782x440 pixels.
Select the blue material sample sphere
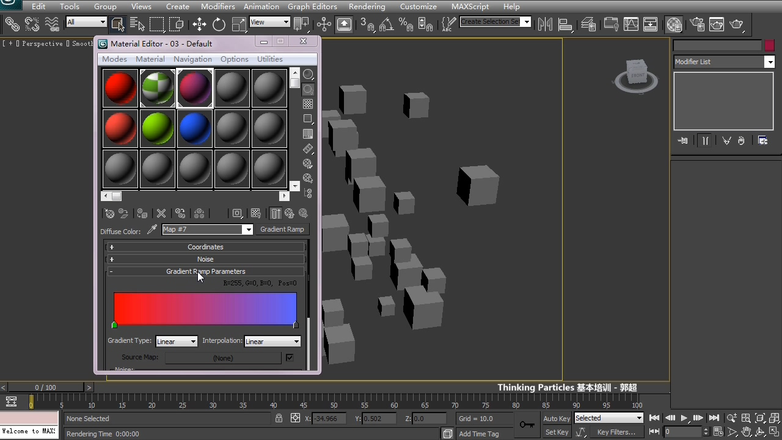(x=195, y=128)
